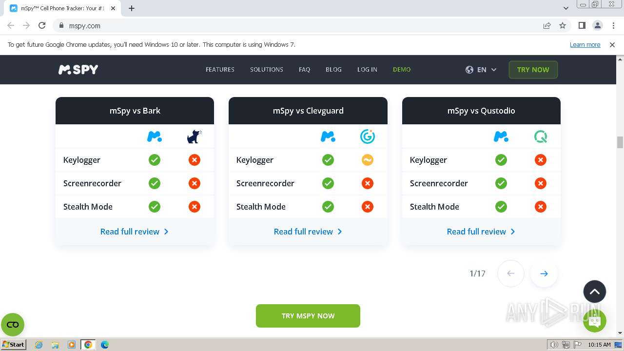Reload the page in Chrome
The height and width of the screenshot is (351, 624).
click(x=42, y=26)
